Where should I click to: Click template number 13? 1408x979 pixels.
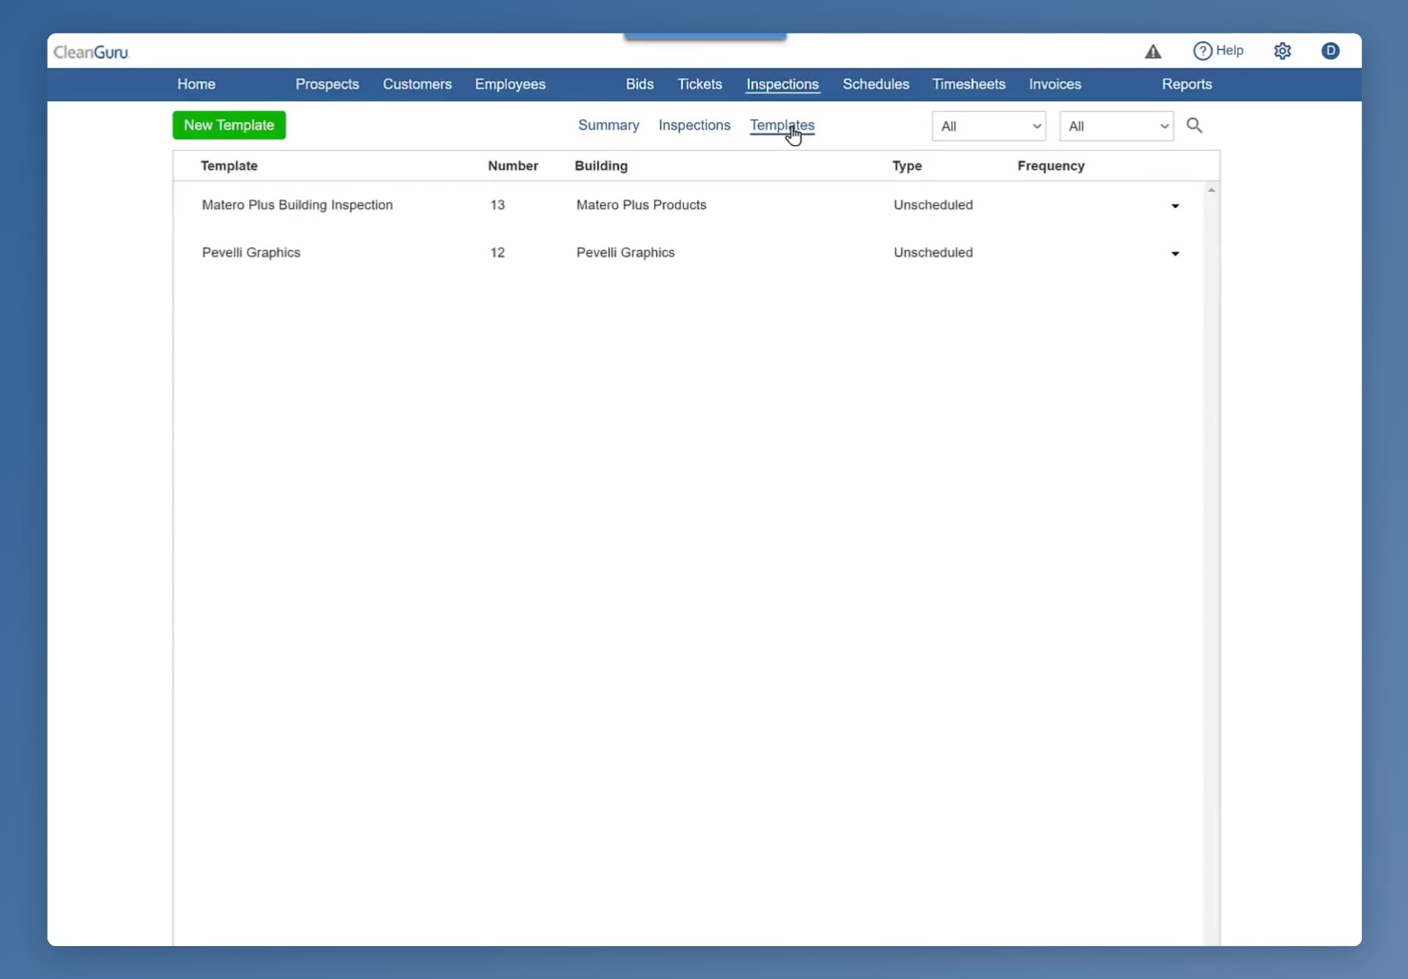click(x=497, y=205)
